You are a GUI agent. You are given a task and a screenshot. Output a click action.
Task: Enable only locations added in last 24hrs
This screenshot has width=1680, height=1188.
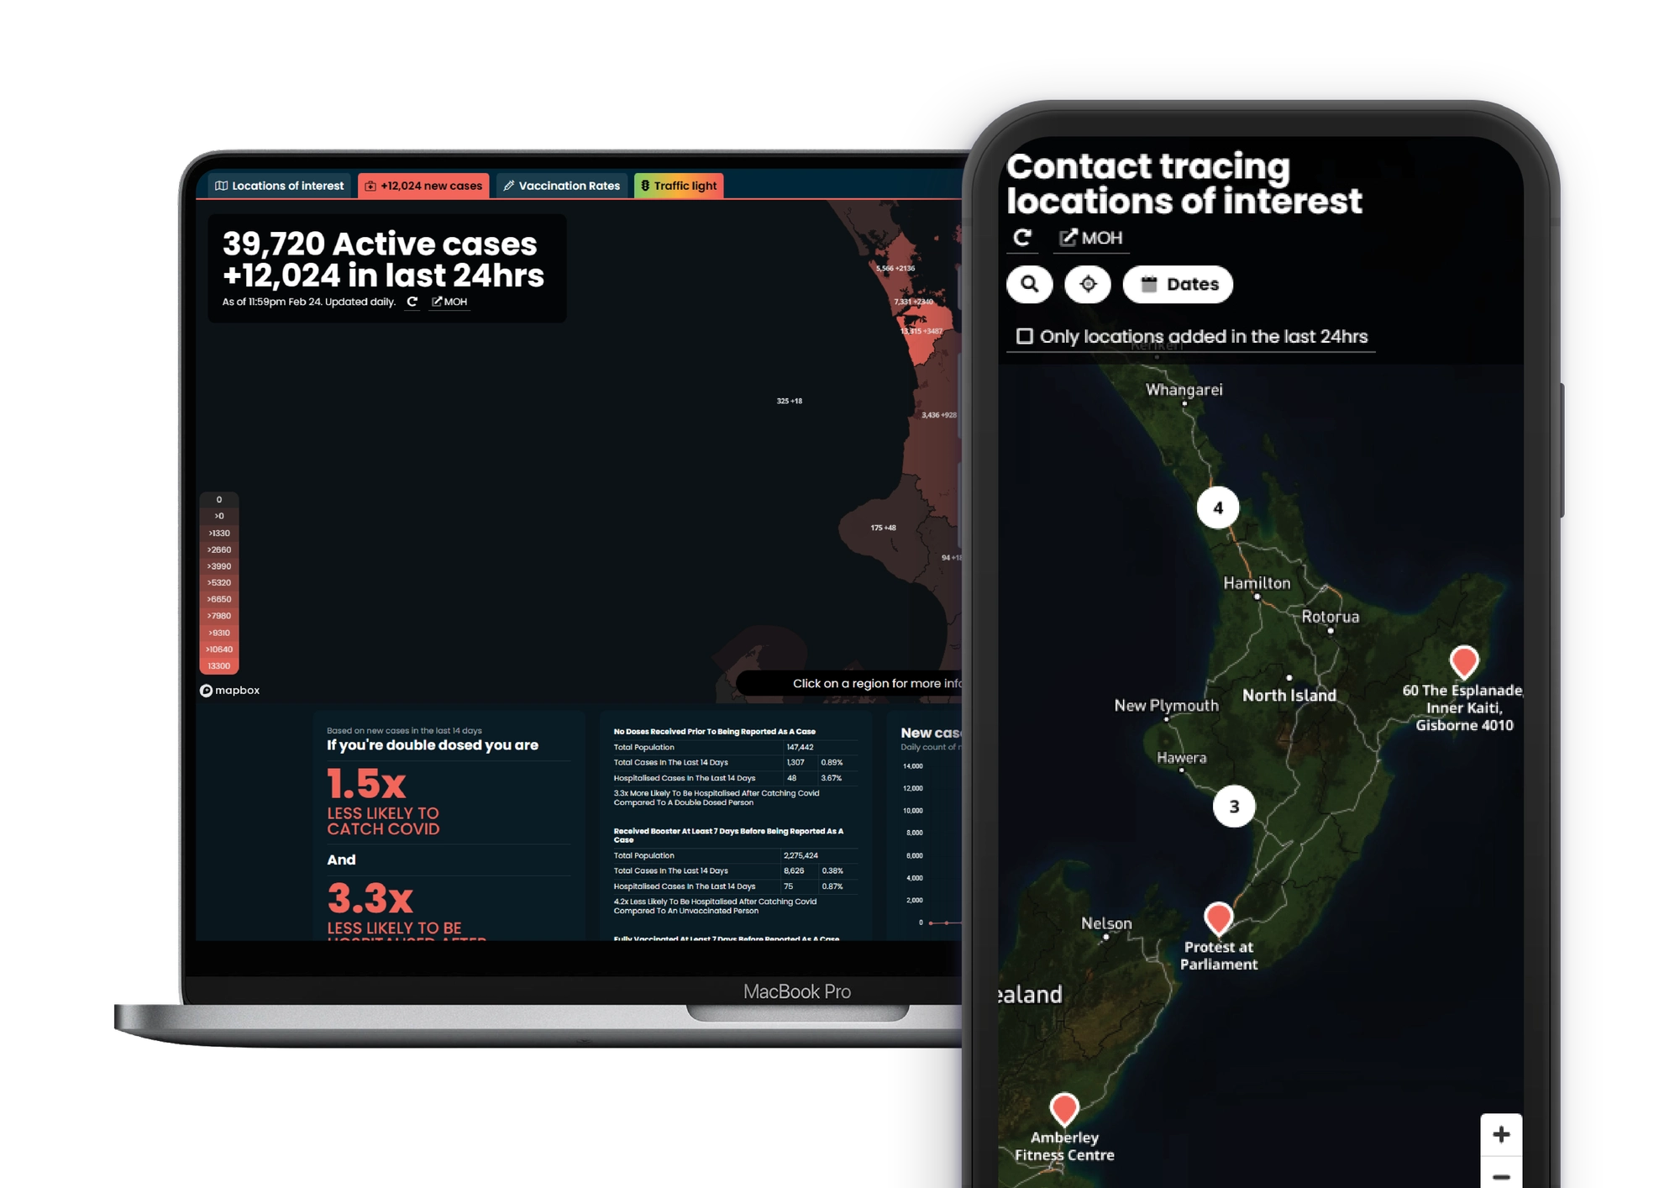coord(1025,336)
